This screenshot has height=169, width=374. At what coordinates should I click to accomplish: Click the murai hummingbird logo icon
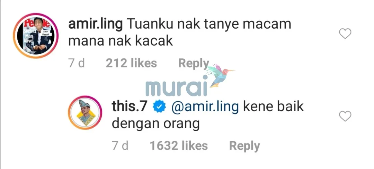point(220,75)
